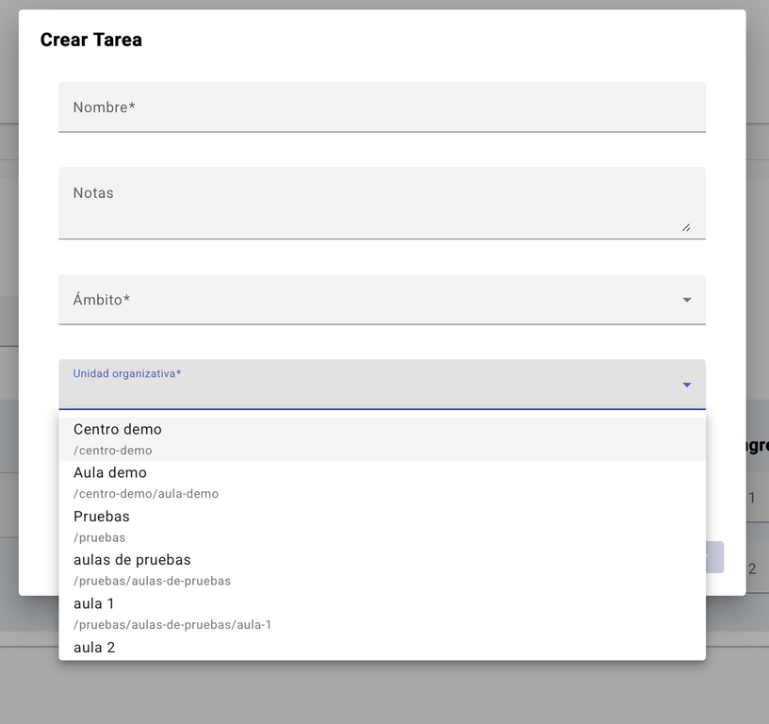Select the Pruebas organizational unit
The image size is (769, 724).
click(382, 526)
